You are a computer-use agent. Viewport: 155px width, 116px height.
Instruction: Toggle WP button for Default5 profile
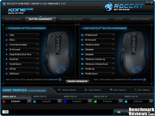point(151,102)
